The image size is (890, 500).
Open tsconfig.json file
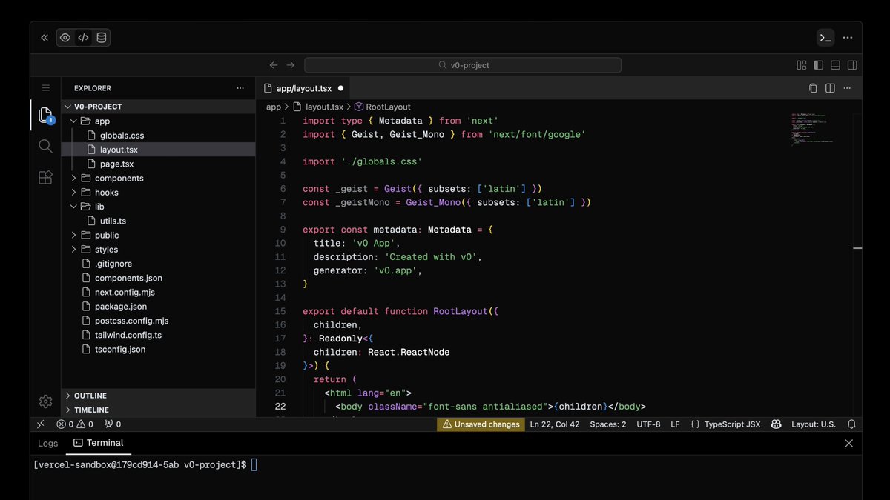coord(159,349)
